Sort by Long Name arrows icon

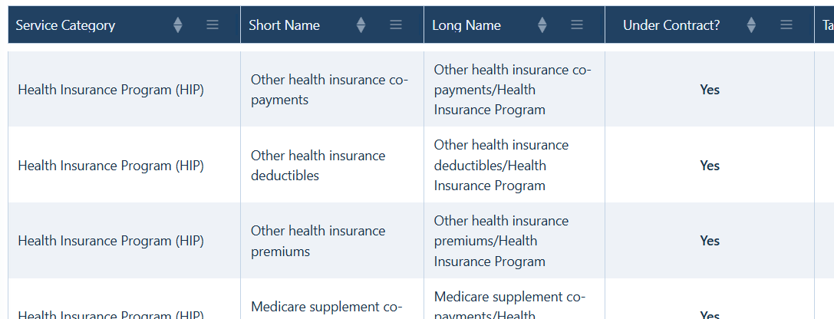point(542,25)
